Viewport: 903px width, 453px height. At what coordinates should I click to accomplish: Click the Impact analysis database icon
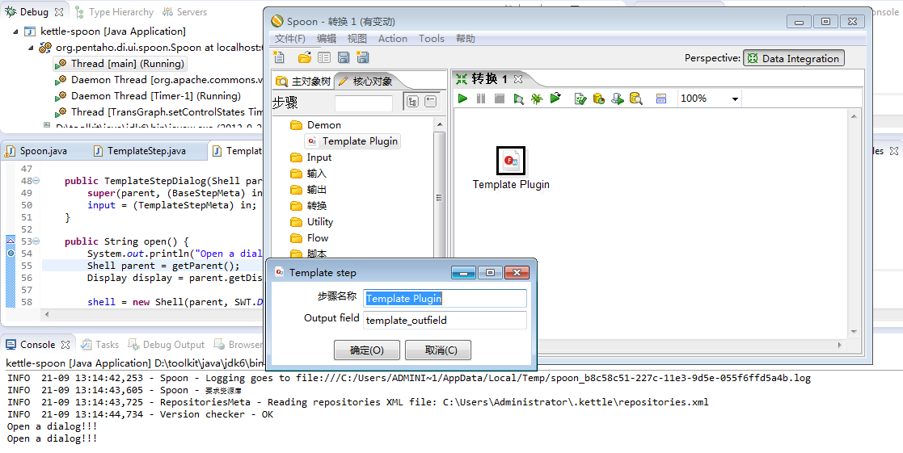pyautogui.click(x=598, y=99)
